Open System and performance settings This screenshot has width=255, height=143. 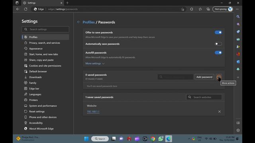click(x=43, y=106)
